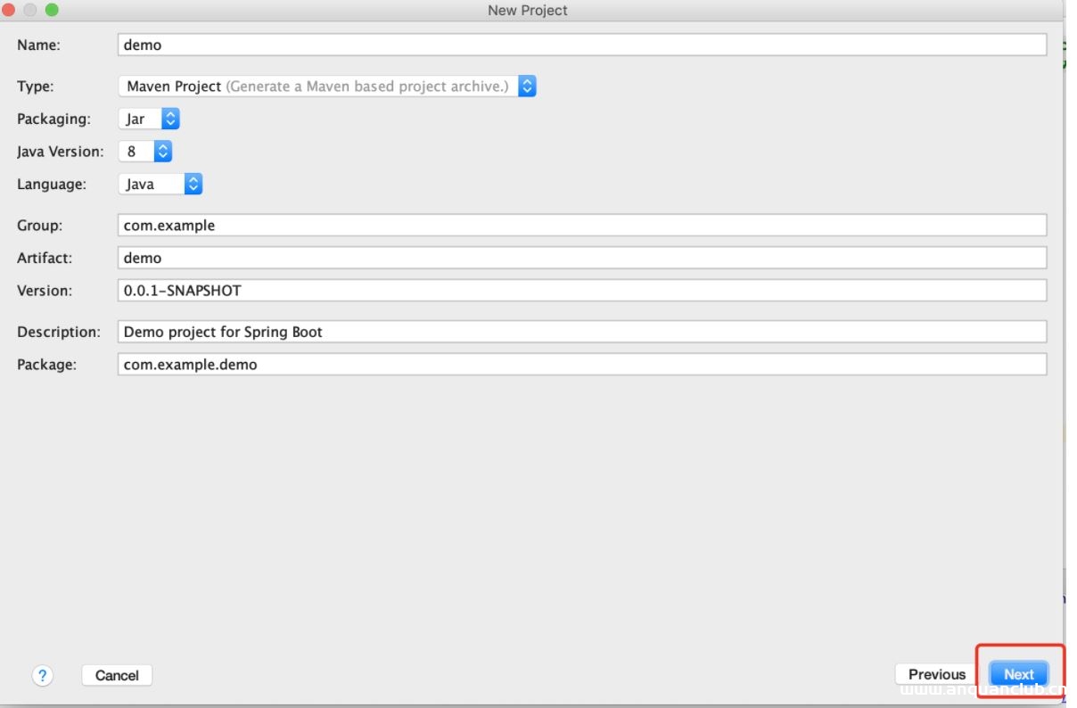This screenshot has width=1077, height=708.
Task: Focus the Name text field
Action: tap(581, 45)
